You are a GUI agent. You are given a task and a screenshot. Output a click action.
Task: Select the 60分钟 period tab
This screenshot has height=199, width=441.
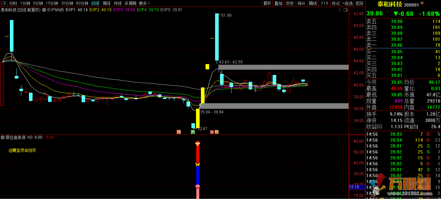tap(82, 3)
